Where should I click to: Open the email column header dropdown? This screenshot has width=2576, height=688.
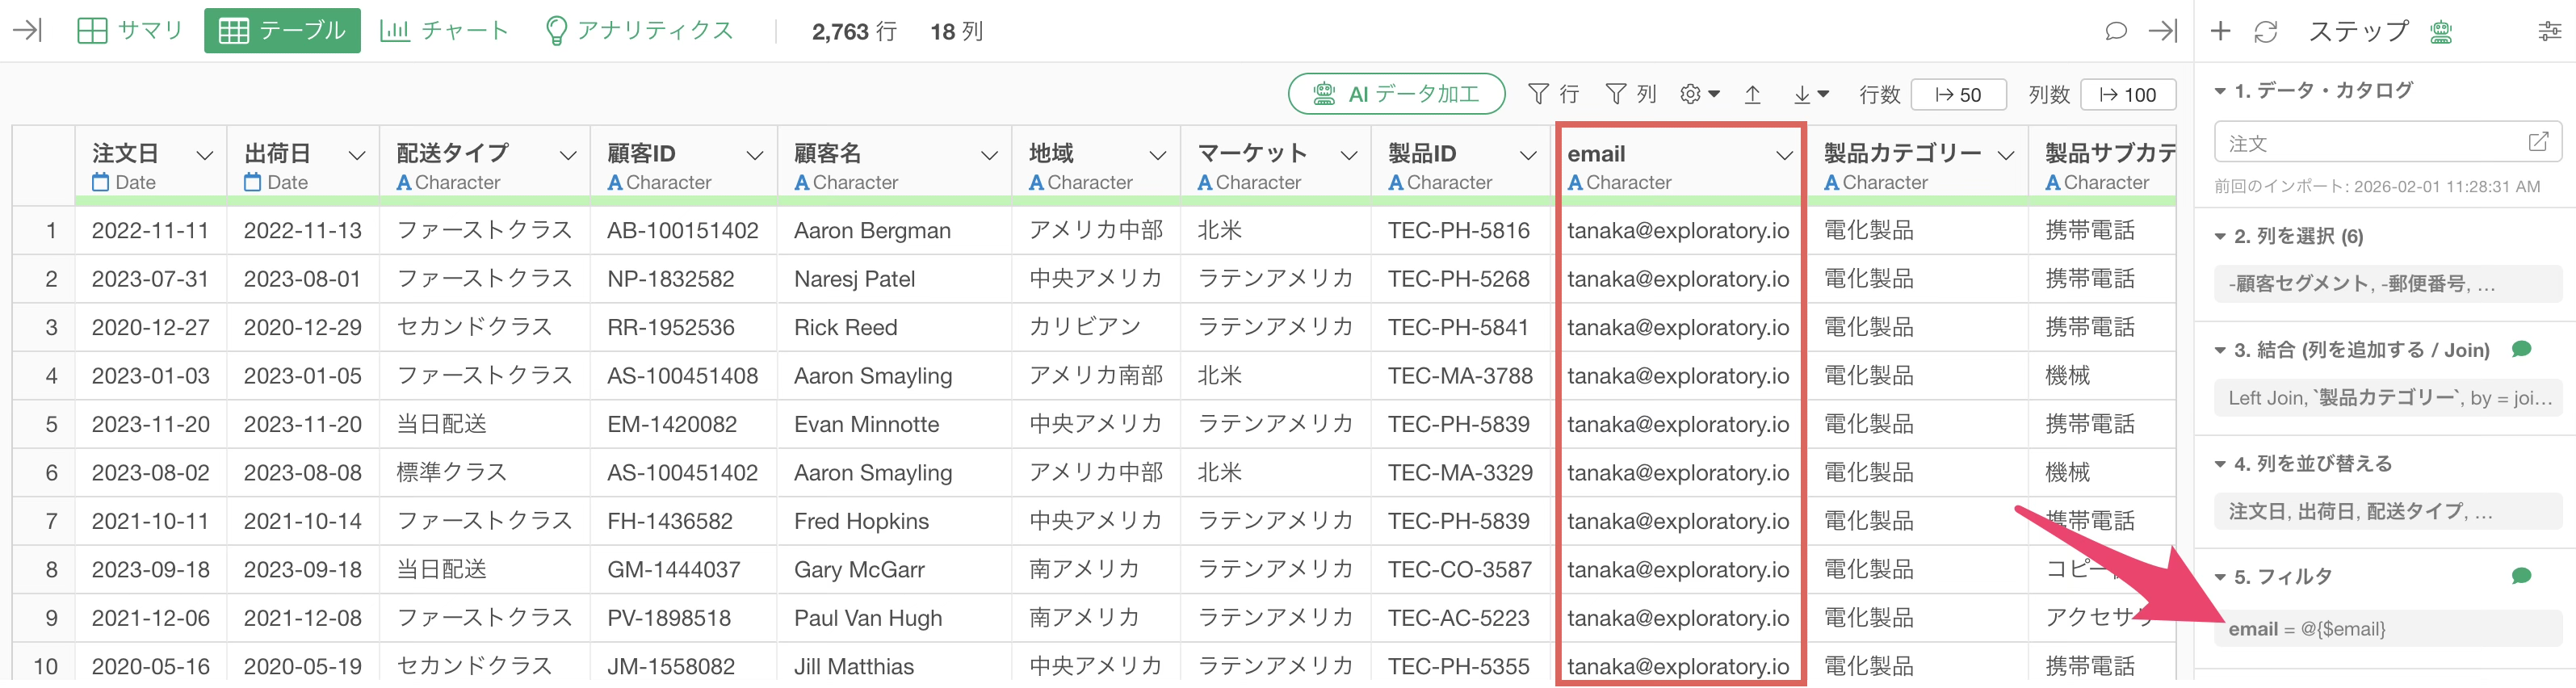1783,155
